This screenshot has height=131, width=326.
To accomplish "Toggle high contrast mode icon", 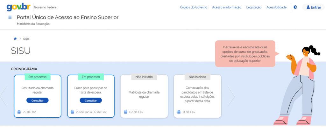I will pos(295,7).
